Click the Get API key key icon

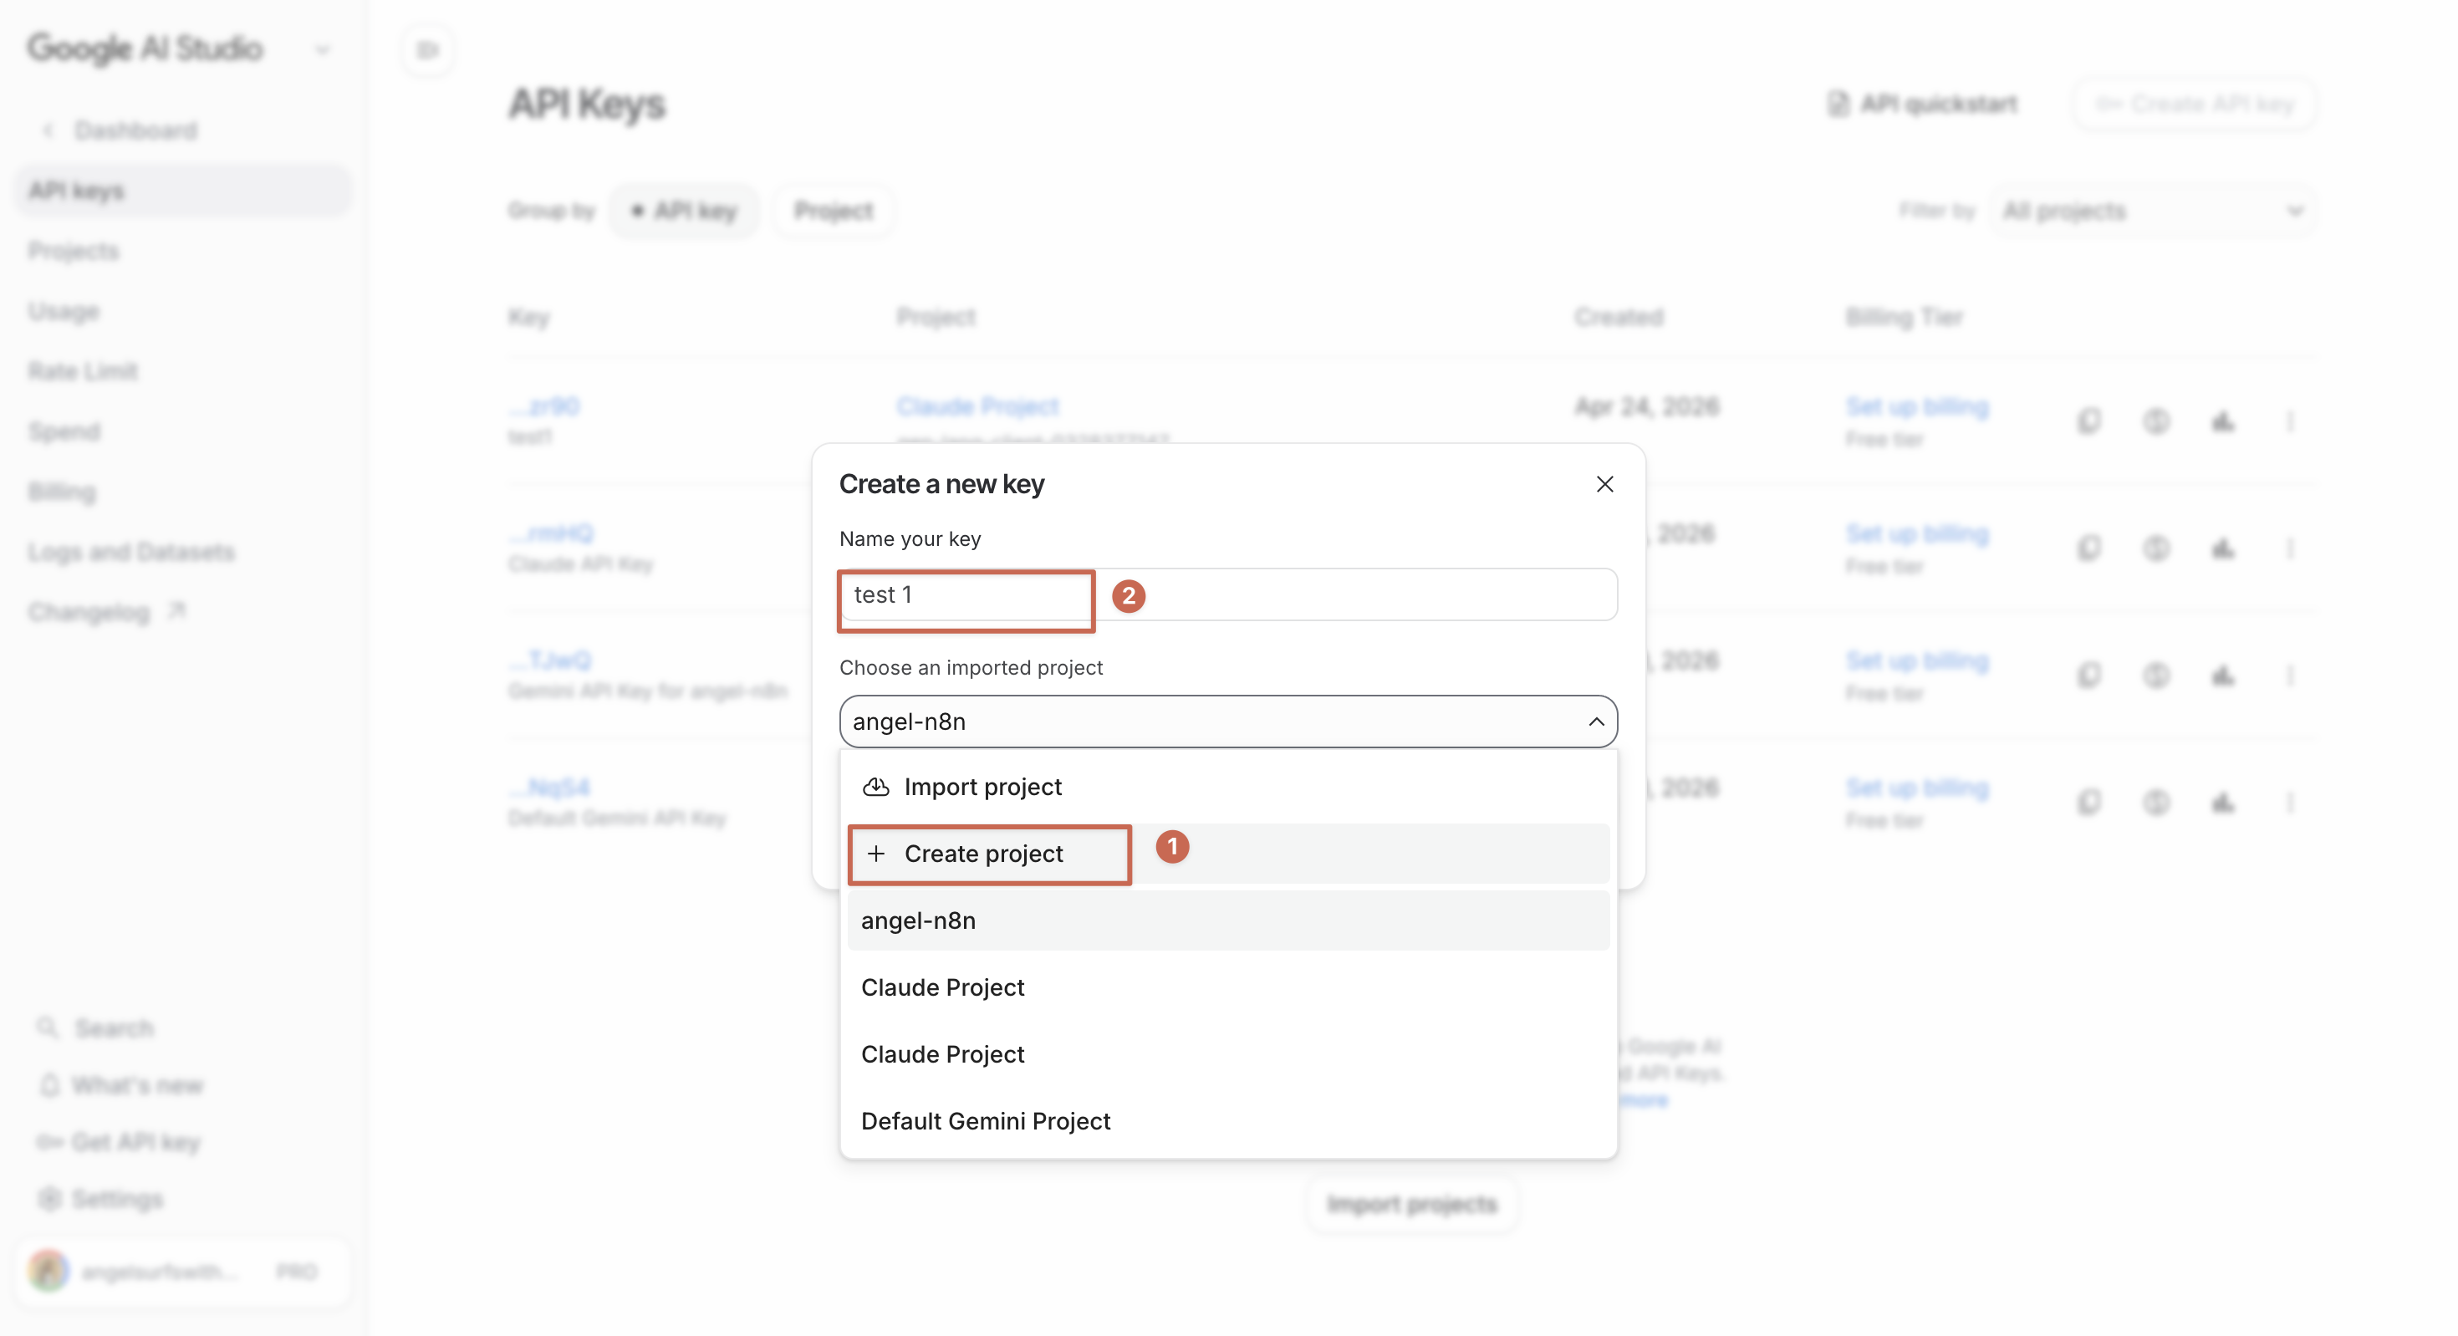pos(49,1141)
